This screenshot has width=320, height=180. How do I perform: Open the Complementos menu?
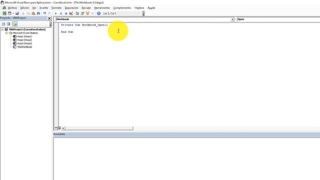click(122, 8)
